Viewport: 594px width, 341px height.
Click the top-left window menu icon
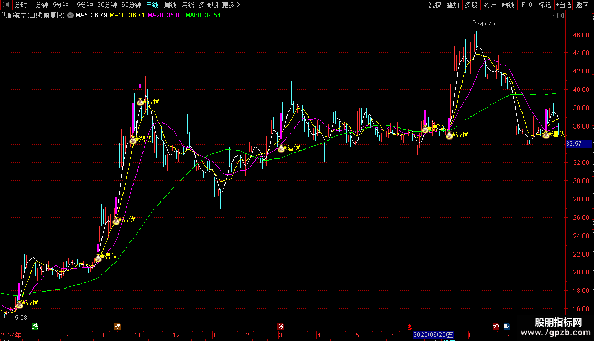coord(6,5)
